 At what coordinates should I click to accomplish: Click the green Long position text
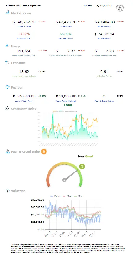[68, 105]
